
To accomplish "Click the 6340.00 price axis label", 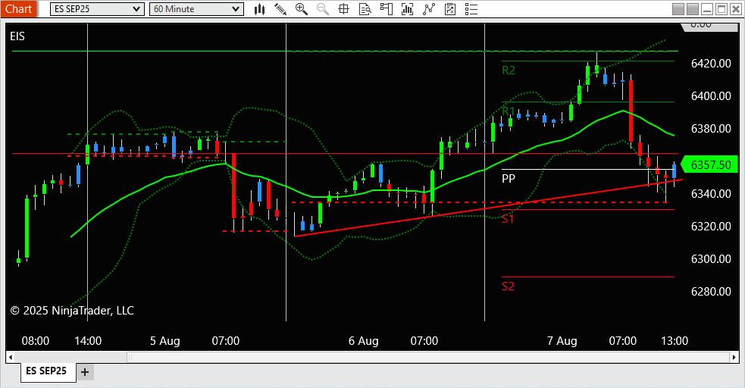I will [711, 194].
